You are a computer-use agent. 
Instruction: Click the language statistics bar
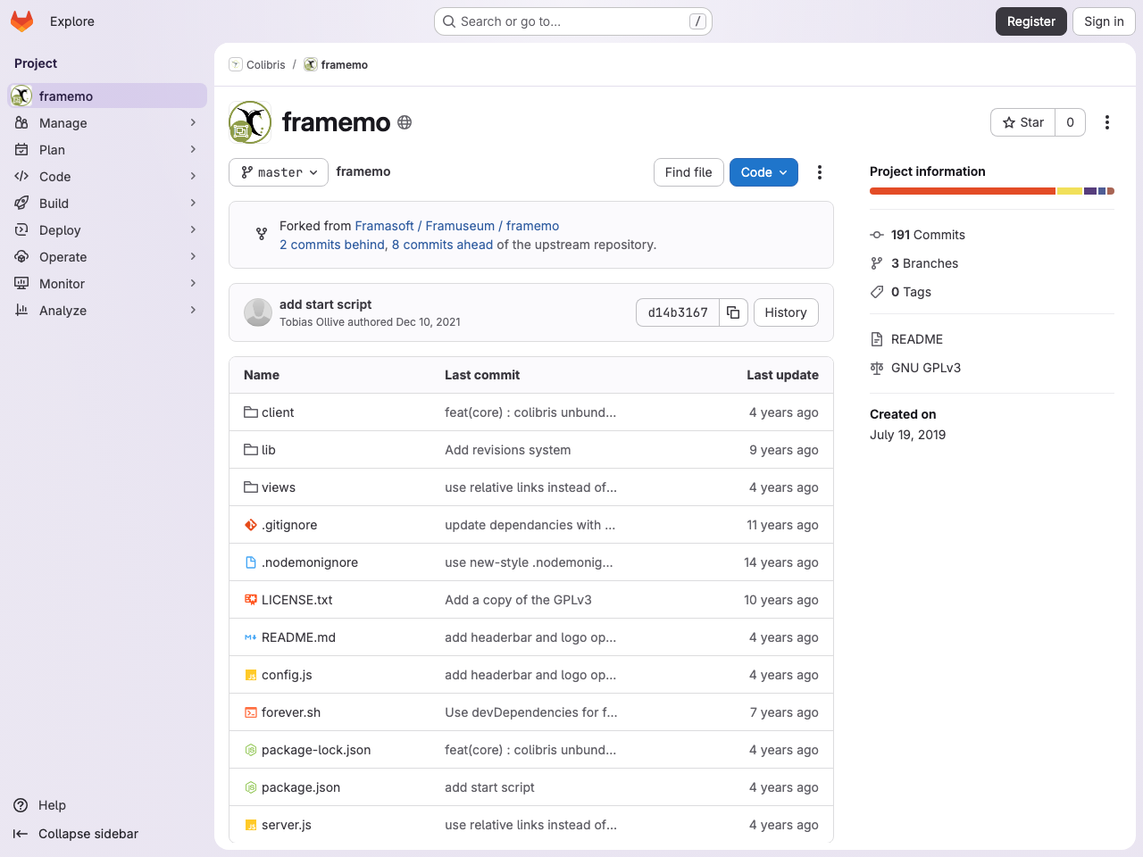991,191
